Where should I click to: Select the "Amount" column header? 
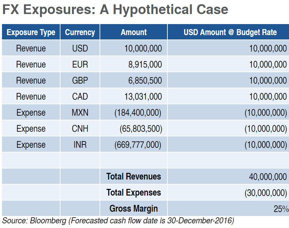134,32
